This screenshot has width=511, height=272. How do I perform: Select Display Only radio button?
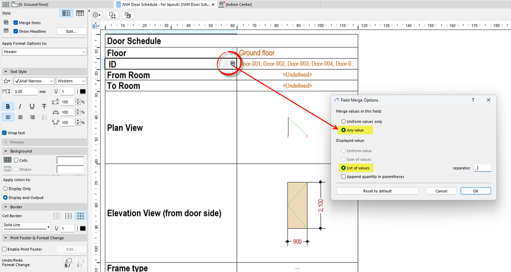(x=5, y=188)
